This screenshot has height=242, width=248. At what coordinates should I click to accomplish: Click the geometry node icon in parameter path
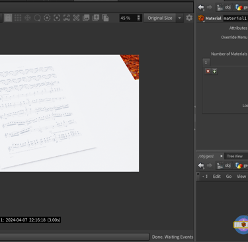[x=239, y=7]
